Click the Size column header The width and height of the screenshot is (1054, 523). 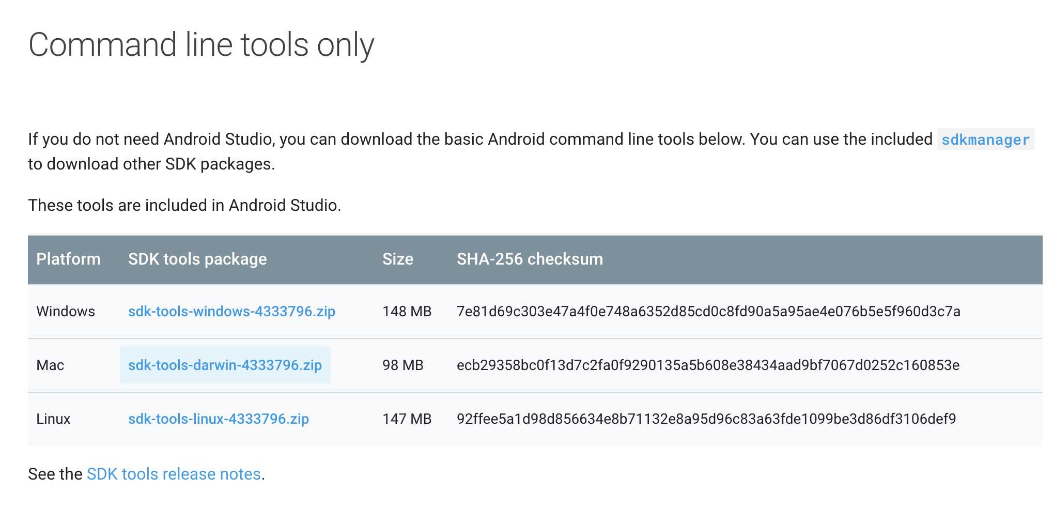coord(397,259)
